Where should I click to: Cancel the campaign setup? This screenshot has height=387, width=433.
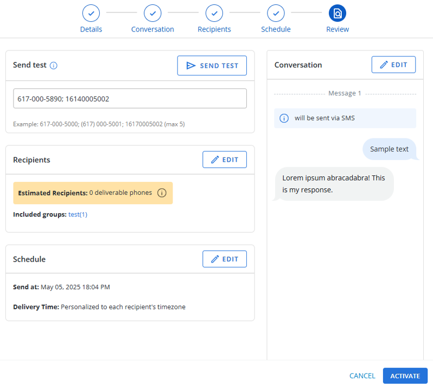click(362, 376)
